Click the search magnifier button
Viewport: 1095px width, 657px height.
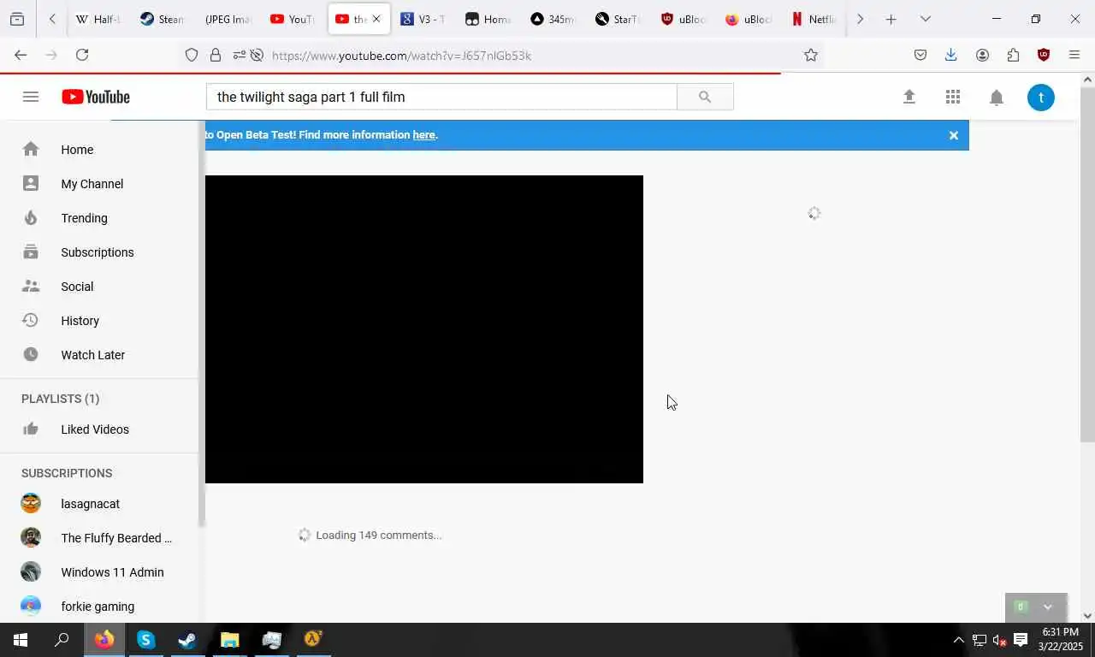coord(705,97)
